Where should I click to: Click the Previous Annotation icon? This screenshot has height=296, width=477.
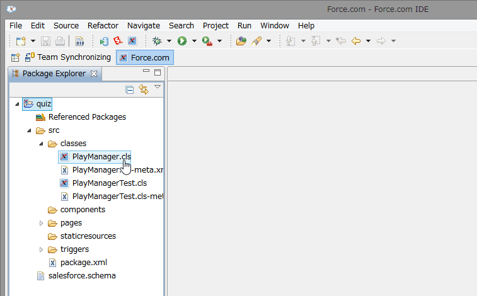coord(316,41)
